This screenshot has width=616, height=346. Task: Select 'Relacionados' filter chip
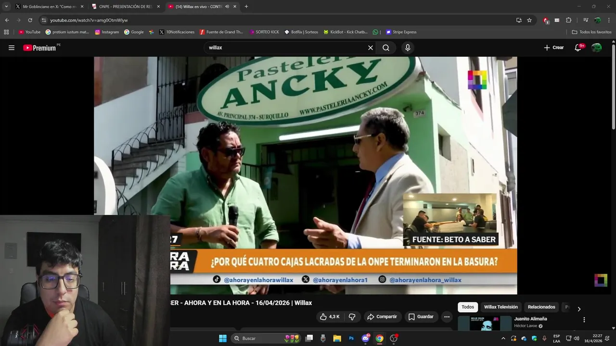click(x=541, y=307)
